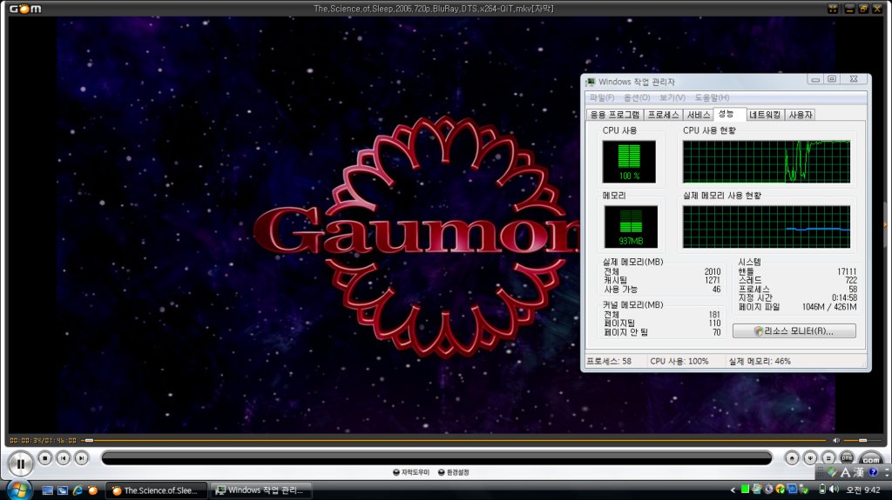Screen dimensions: 892x500
Task: Stop the video with the stop button
Action: [x=45, y=458]
